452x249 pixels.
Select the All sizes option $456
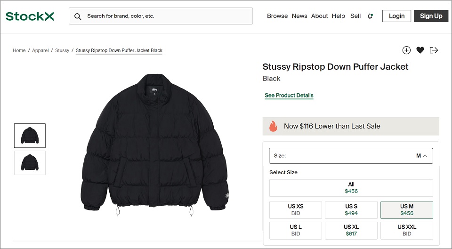coord(351,188)
